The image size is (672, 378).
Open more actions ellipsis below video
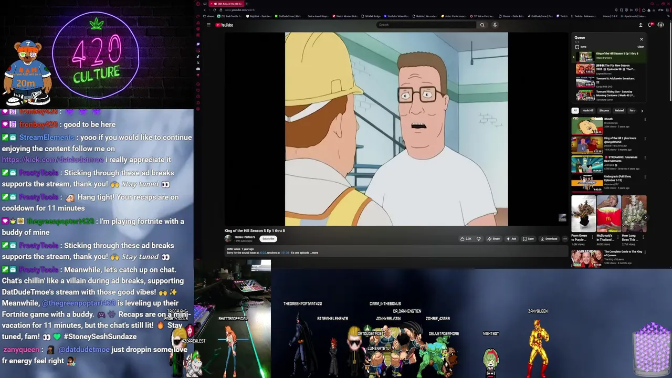point(565,239)
